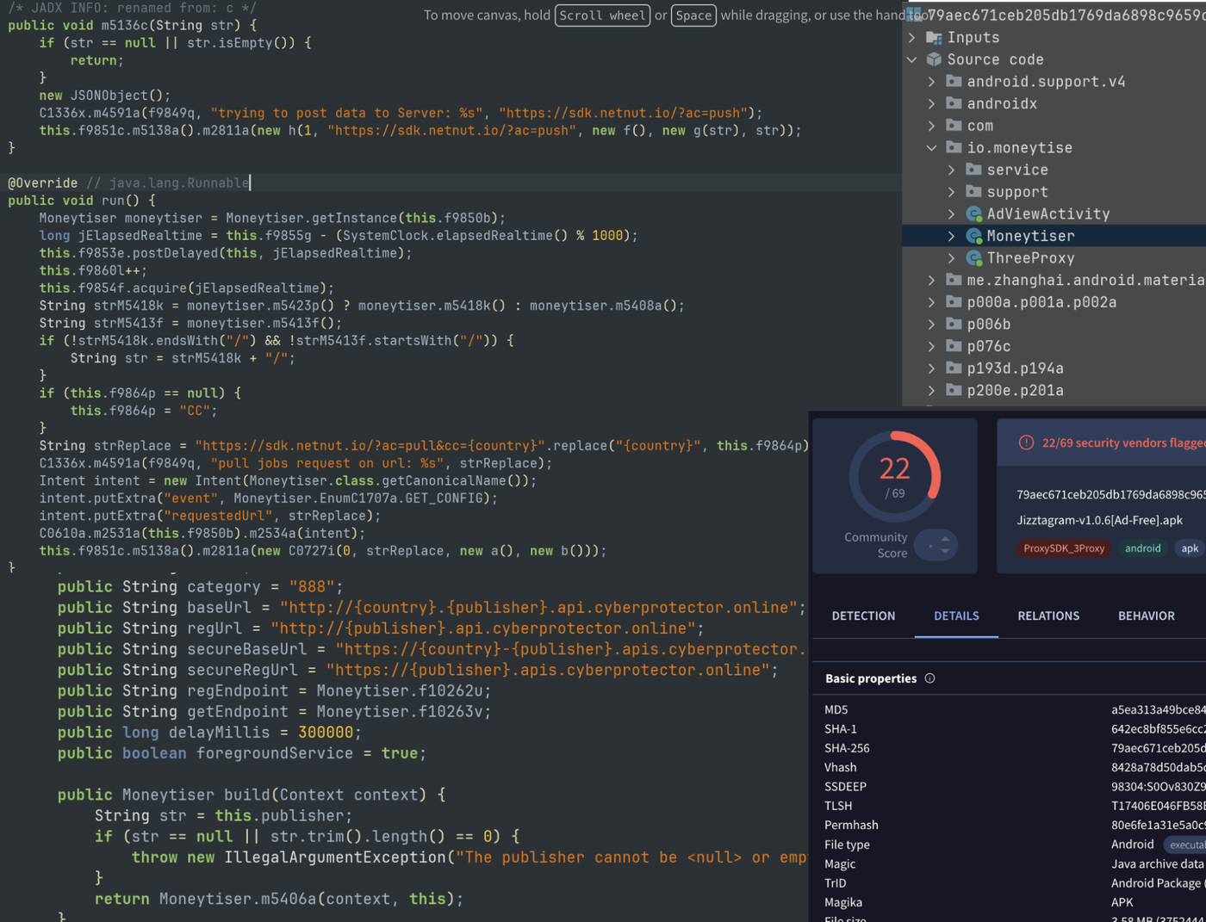Click the android tag
1206x922 pixels.
pos(1143,548)
